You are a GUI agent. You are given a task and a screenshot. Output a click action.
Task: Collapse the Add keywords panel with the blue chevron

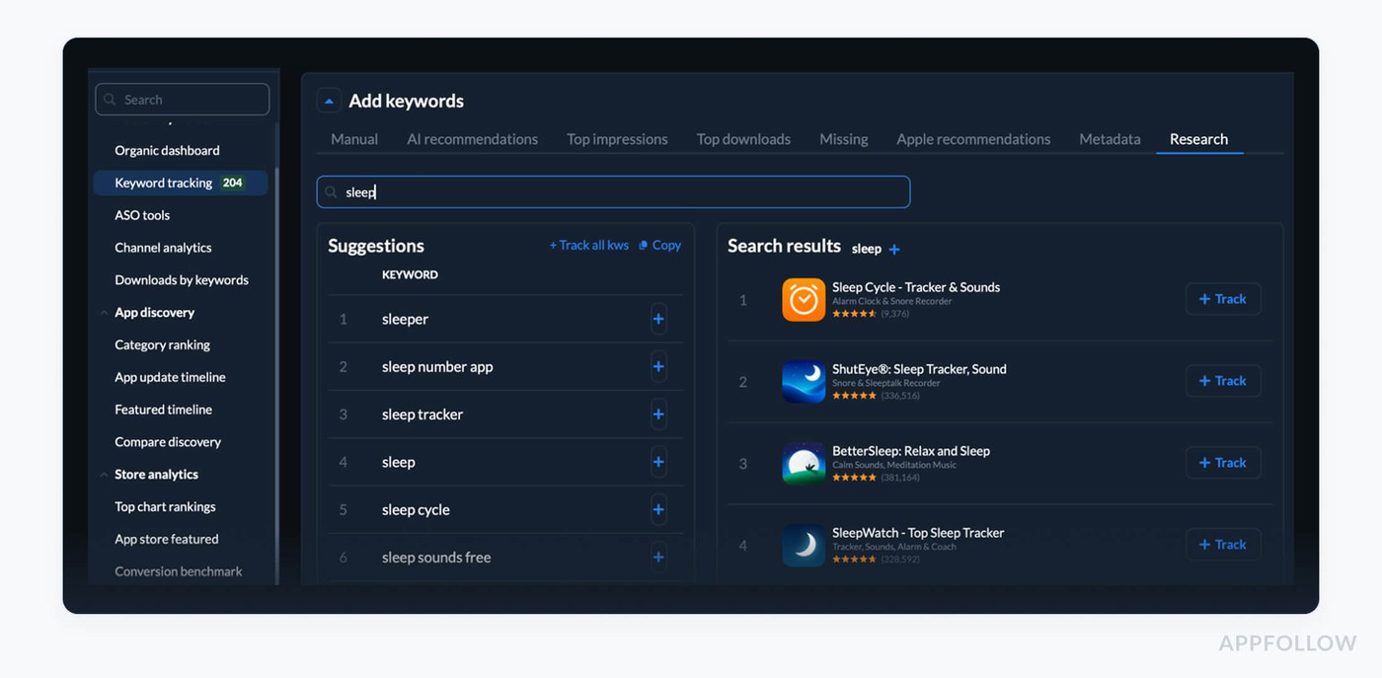[328, 100]
